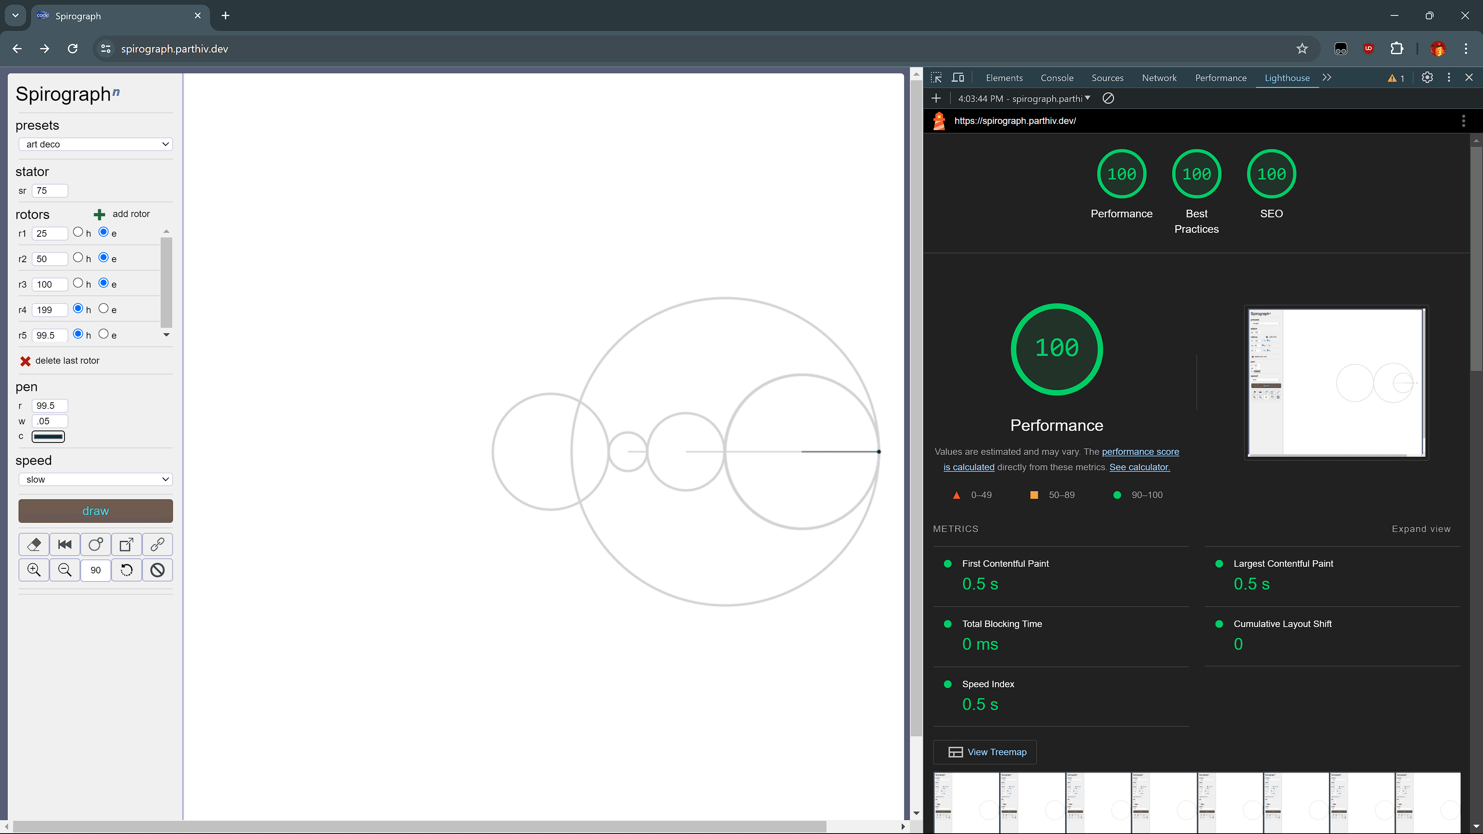1483x834 pixels.
Task: Open DevTools settings gear
Action: pyautogui.click(x=1427, y=78)
